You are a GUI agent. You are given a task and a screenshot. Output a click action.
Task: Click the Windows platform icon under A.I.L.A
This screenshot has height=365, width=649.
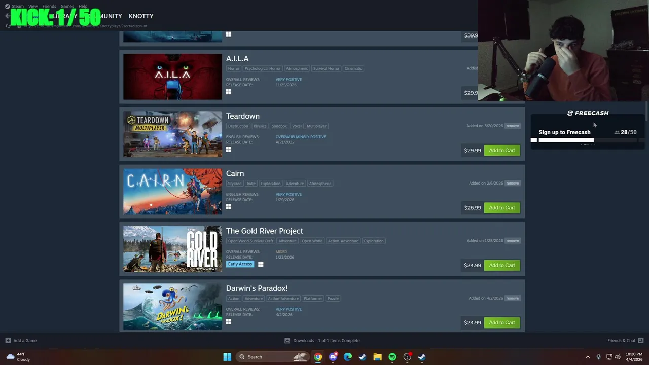click(x=229, y=92)
